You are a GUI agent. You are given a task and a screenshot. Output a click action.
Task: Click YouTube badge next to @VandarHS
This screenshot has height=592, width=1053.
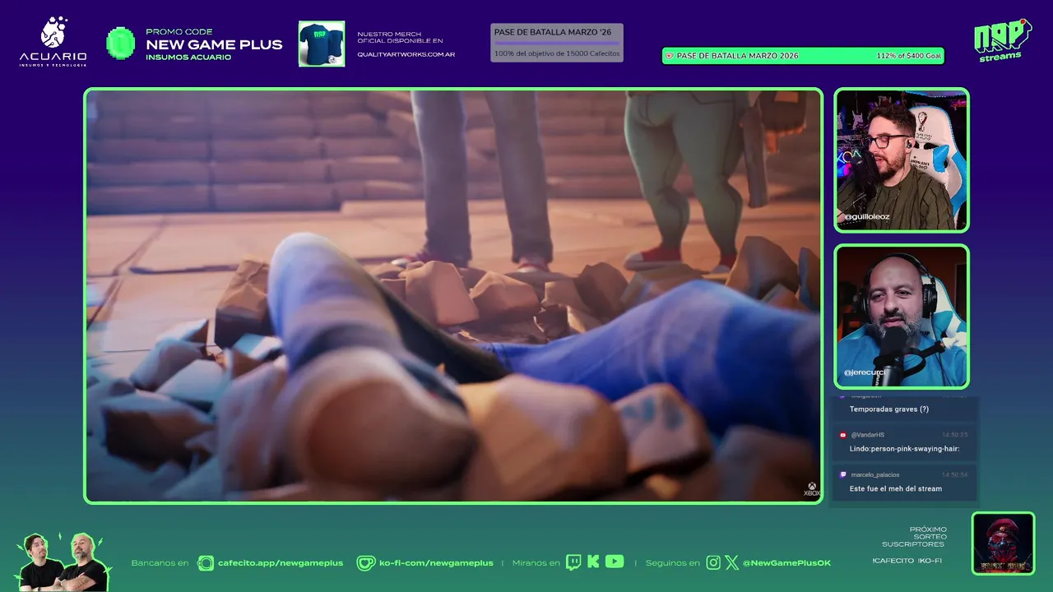pyautogui.click(x=842, y=435)
